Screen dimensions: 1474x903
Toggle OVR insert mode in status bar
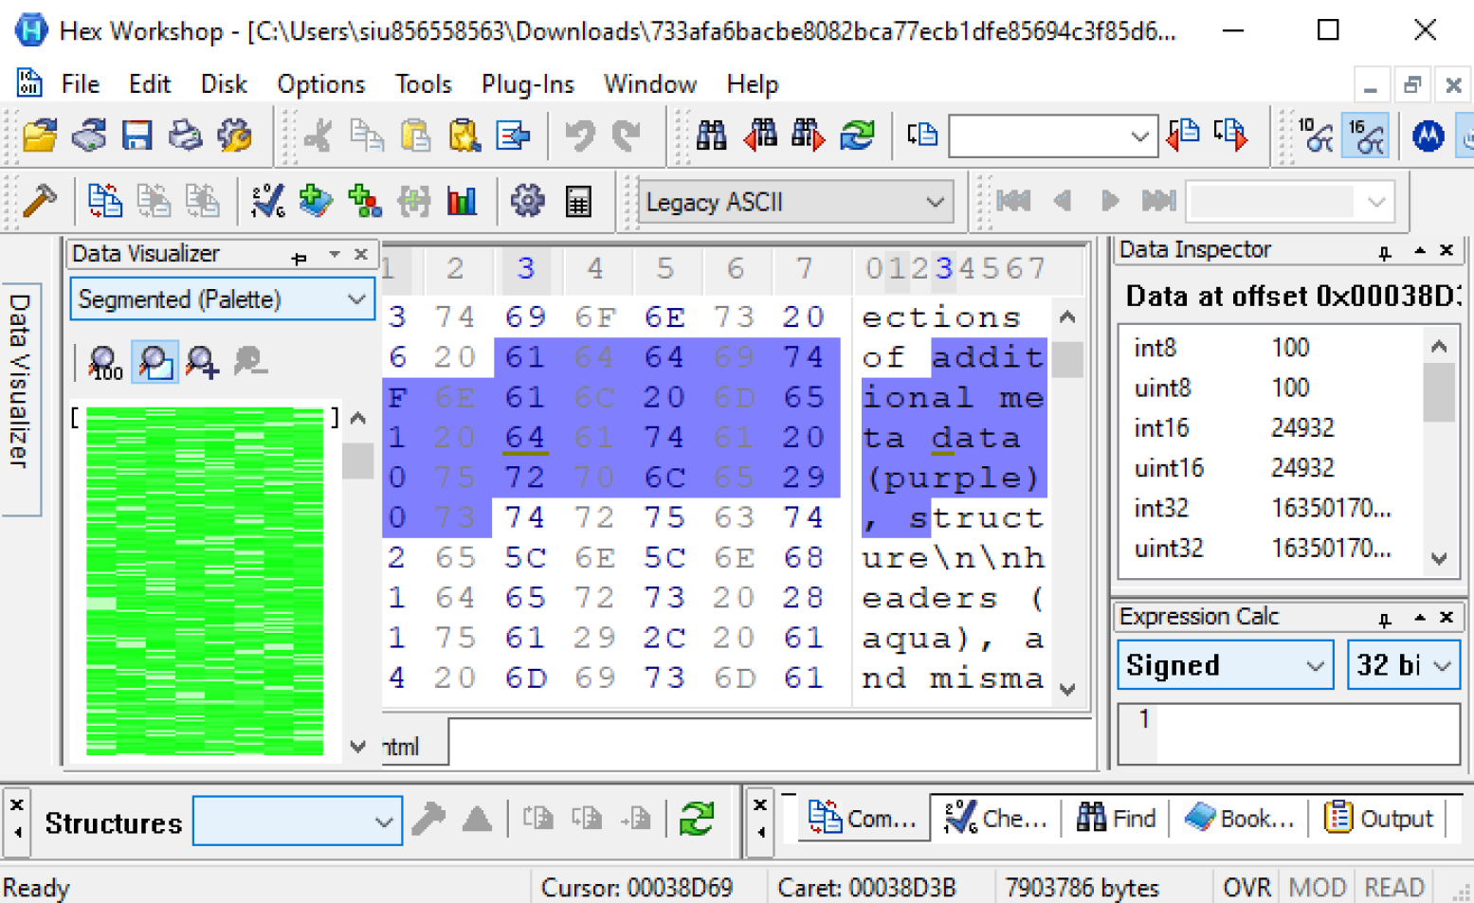tap(1246, 888)
